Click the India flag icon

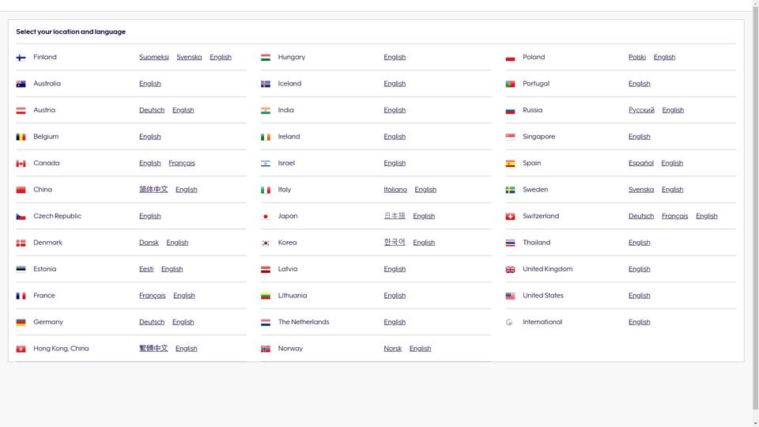pos(266,111)
